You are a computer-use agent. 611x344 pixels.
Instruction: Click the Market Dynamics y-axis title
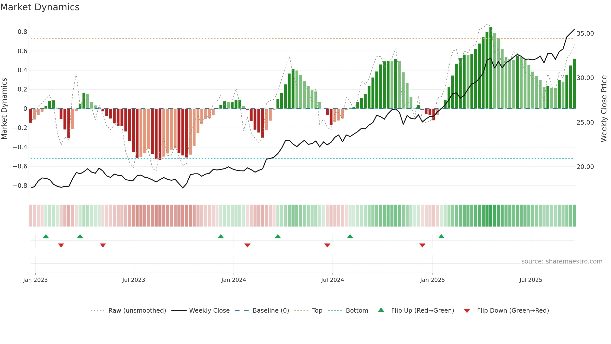(4, 109)
